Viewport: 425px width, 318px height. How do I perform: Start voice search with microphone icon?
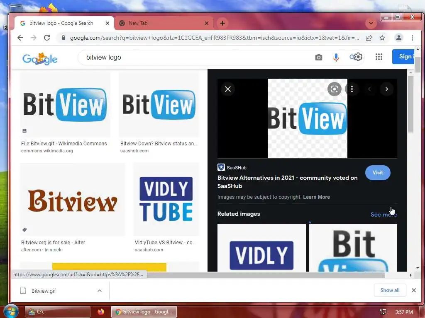coord(336,57)
